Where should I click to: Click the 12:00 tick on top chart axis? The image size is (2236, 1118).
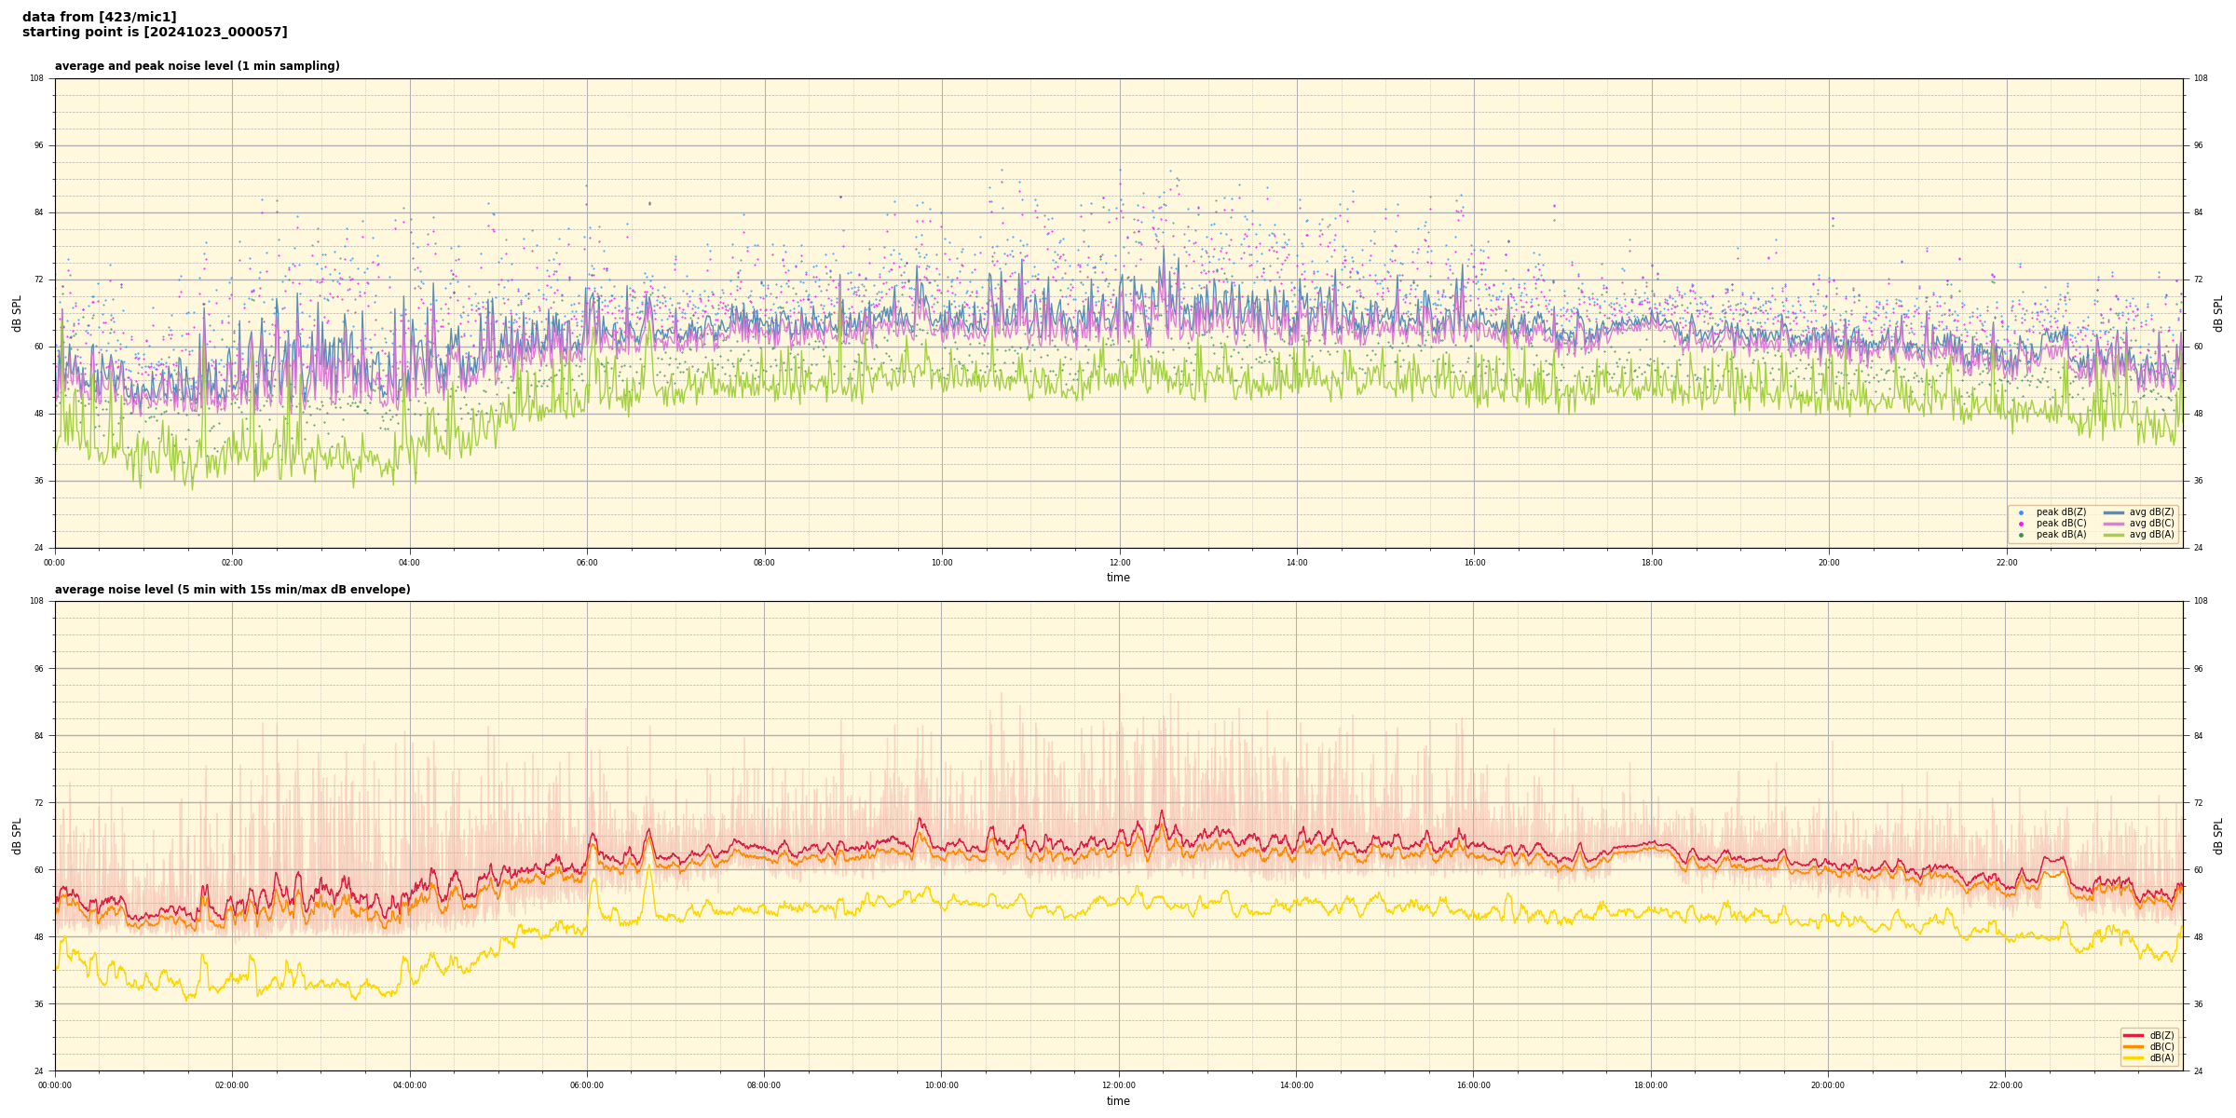click(x=1119, y=563)
